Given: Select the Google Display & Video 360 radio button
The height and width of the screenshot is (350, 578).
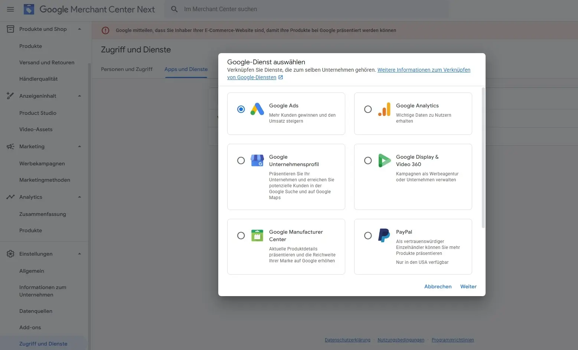Looking at the screenshot, I should point(368,161).
